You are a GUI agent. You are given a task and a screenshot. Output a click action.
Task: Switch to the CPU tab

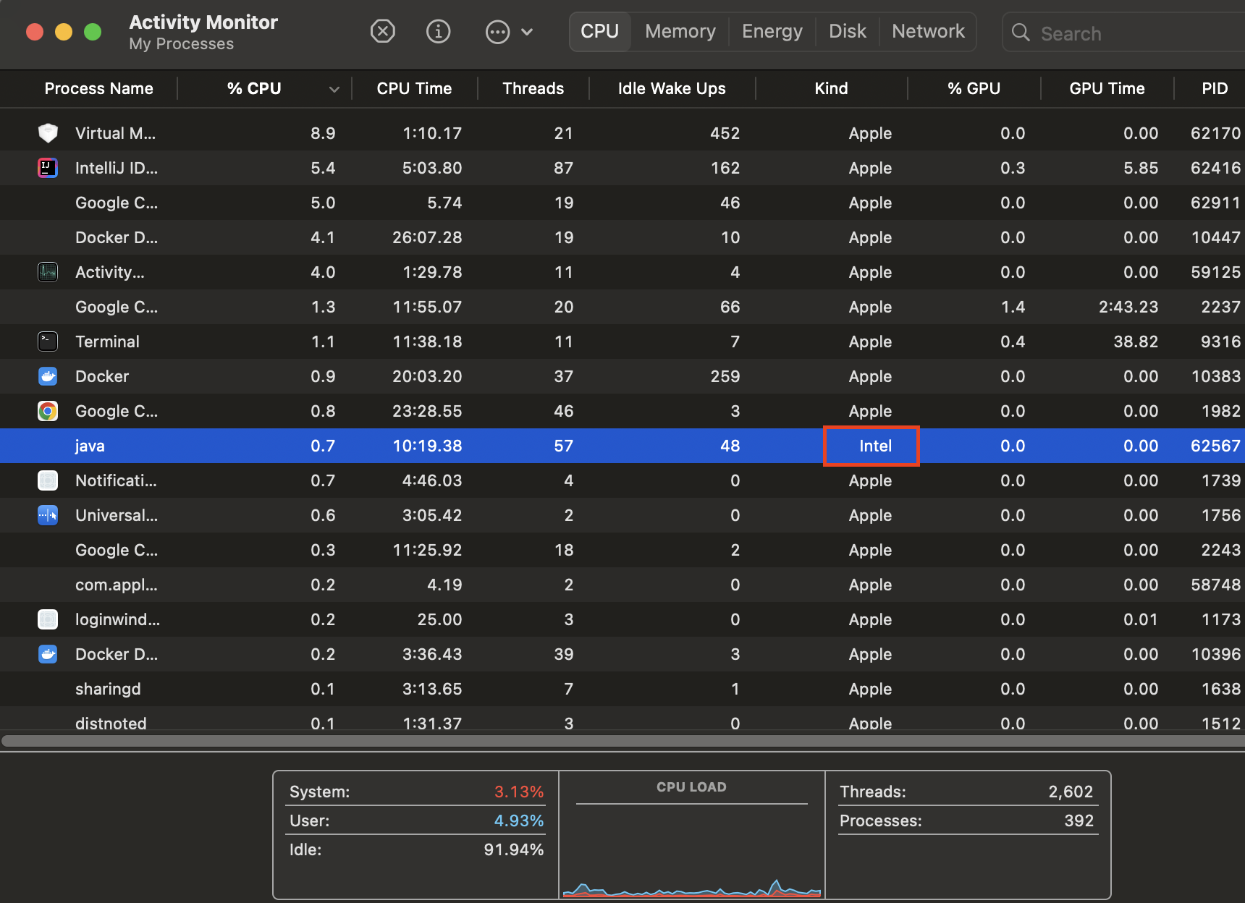(x=600, y=32)
